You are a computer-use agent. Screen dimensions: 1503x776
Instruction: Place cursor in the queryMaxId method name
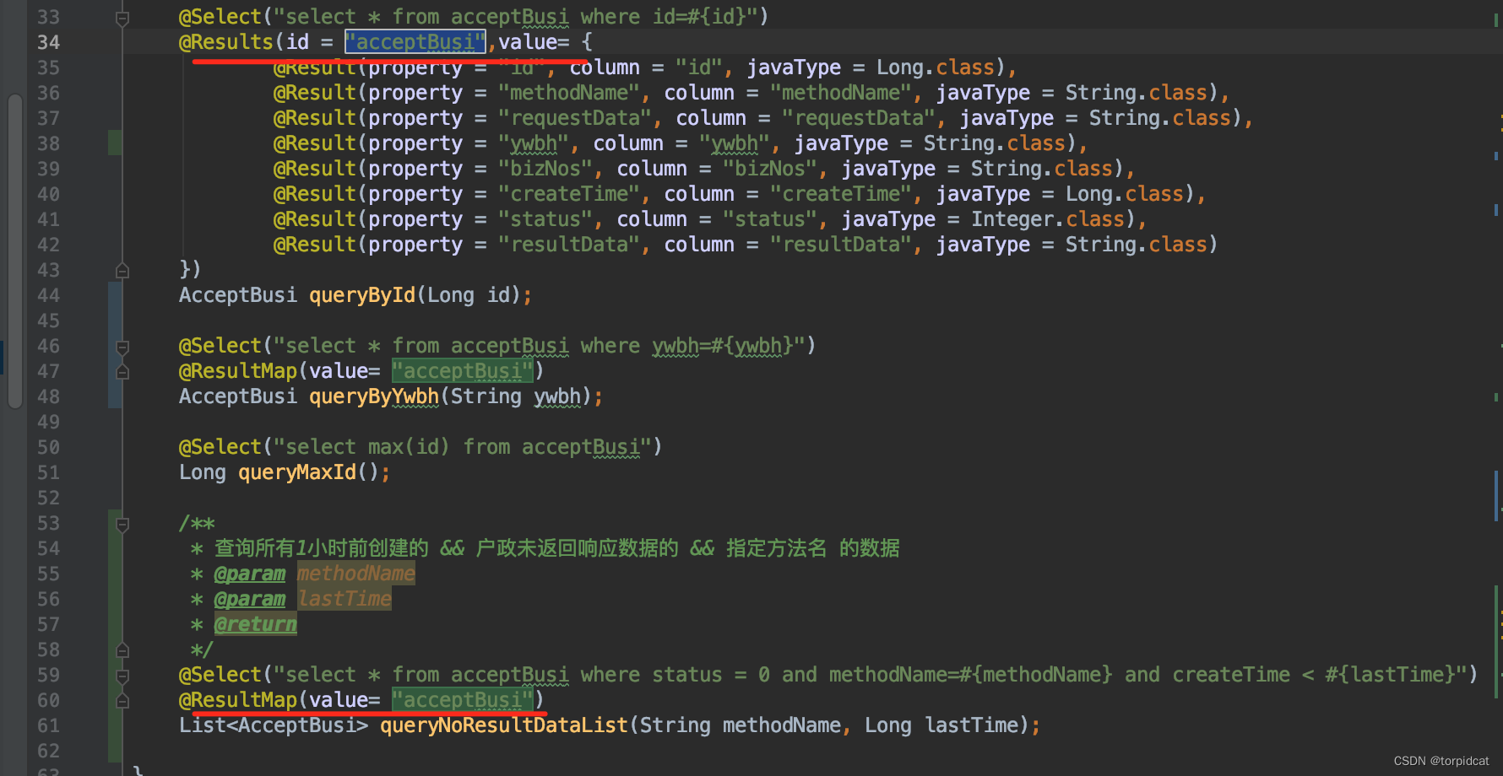coord(296,472)
